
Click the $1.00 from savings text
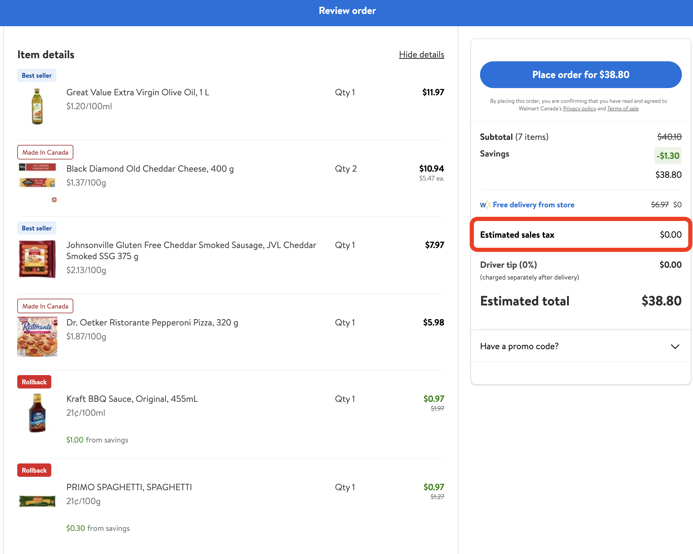97,440
